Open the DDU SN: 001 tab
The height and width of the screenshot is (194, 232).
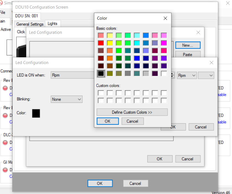click(27, 16)
